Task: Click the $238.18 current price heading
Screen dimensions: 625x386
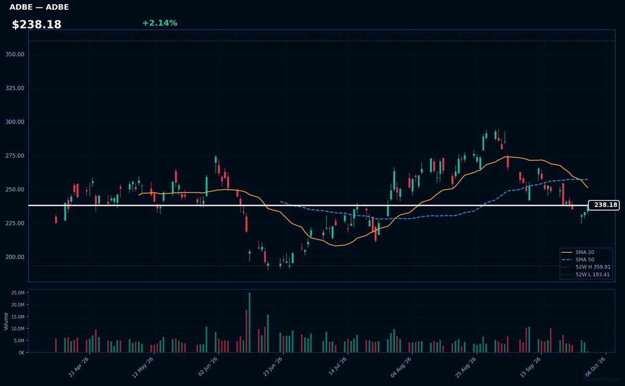Action: (36, 24)
